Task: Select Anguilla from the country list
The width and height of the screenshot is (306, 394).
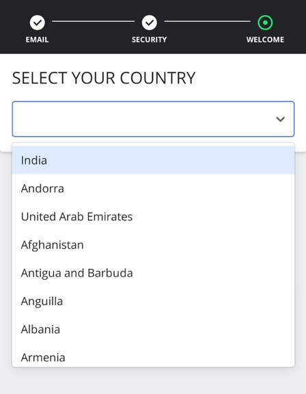Action: [x=153, y=301]
